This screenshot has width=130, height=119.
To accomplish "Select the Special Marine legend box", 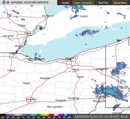I will [x=120, y=3].
